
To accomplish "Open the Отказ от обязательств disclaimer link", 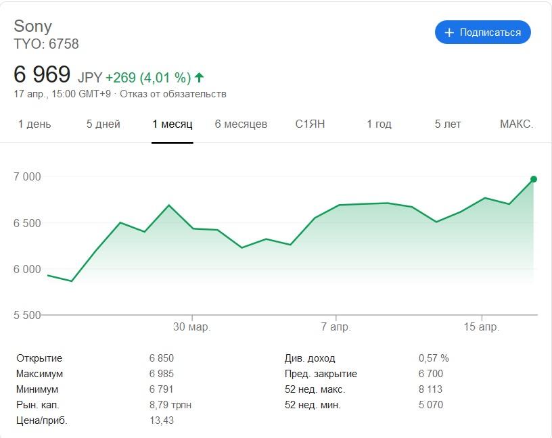I will 173,94.
